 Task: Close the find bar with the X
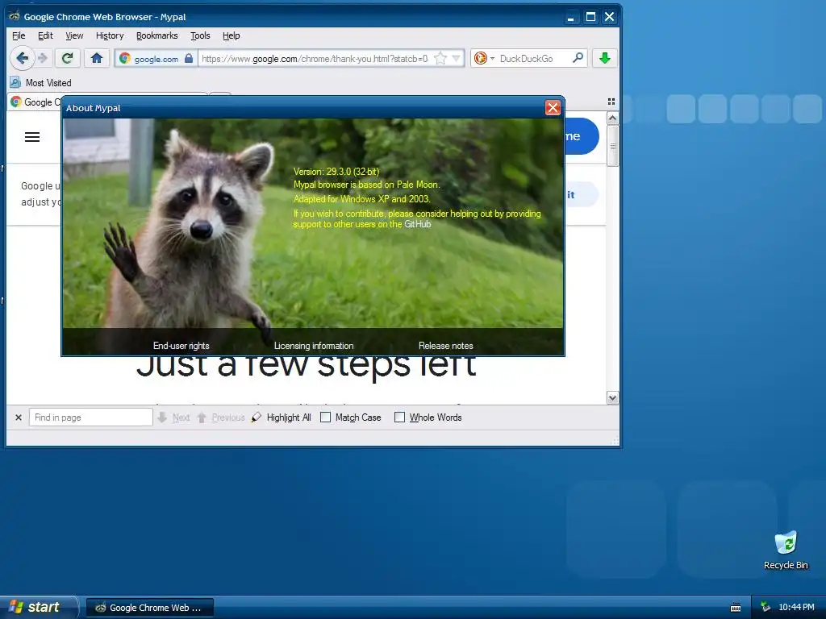[19, 418]
